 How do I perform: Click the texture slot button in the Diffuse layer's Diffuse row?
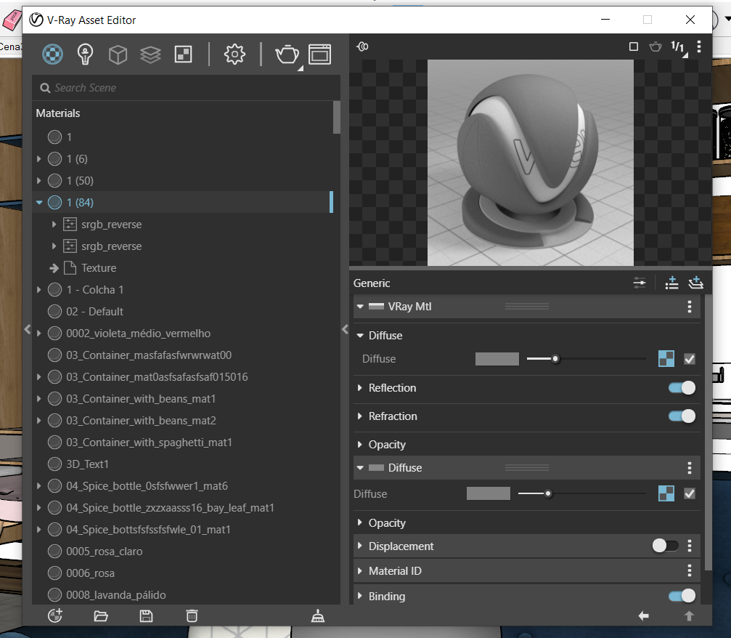click(666, 493)
